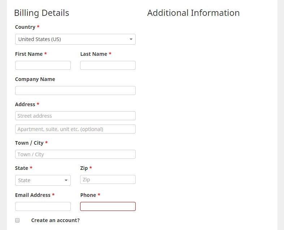Click the Billing Details heading
Screen dimensions: 284x230
point(41,13)
